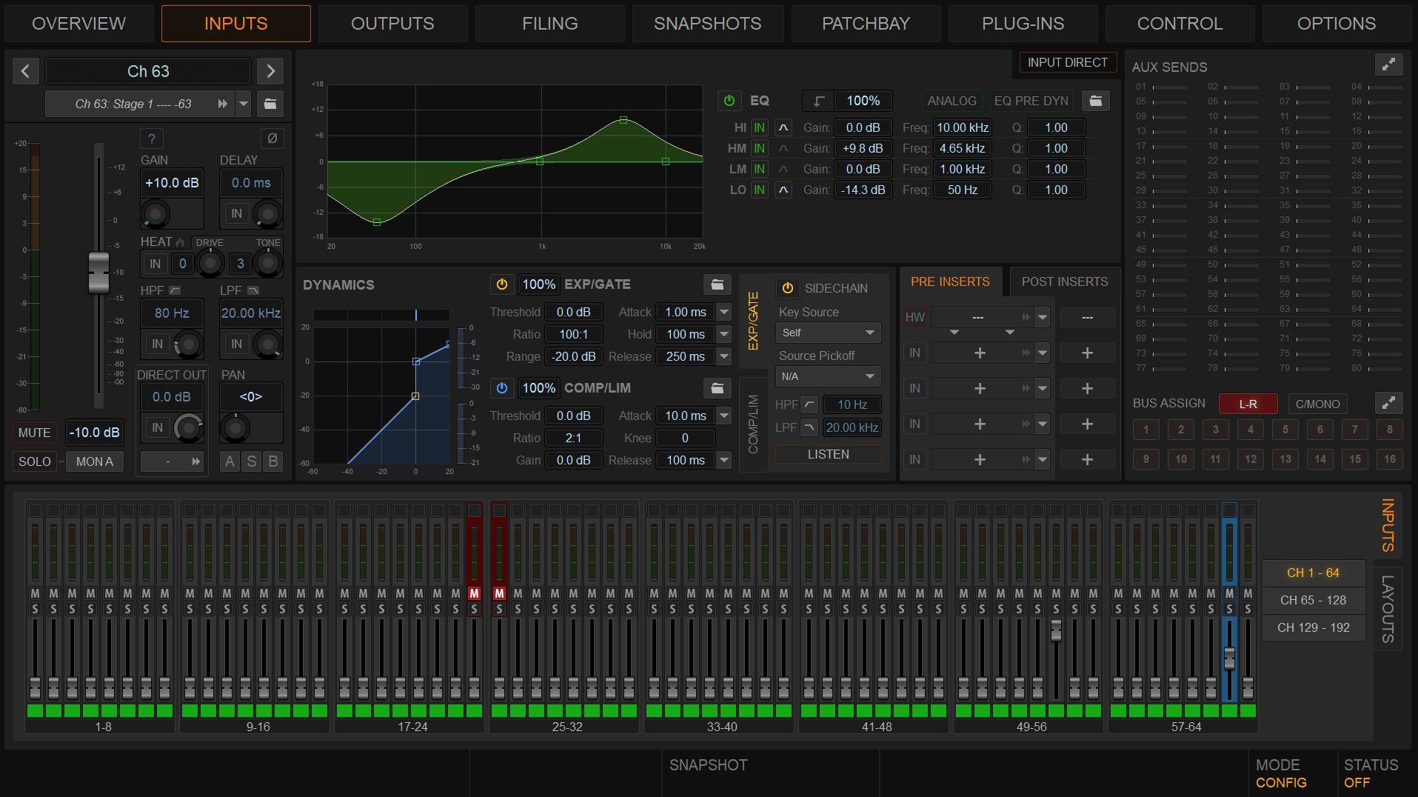
Task: Click HPF filter slope icon
Action: pos(175,290)
